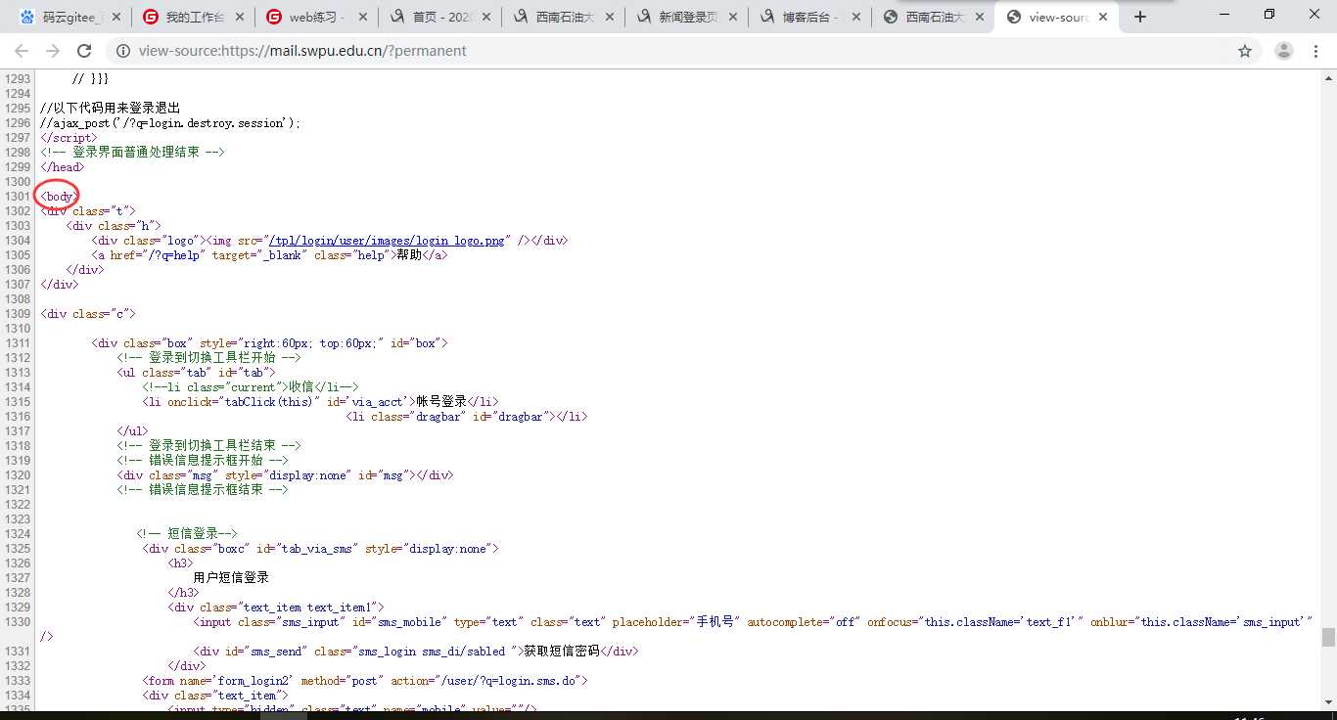
Task: Click the closing </head> tag
Action: (x=63, y=167)
